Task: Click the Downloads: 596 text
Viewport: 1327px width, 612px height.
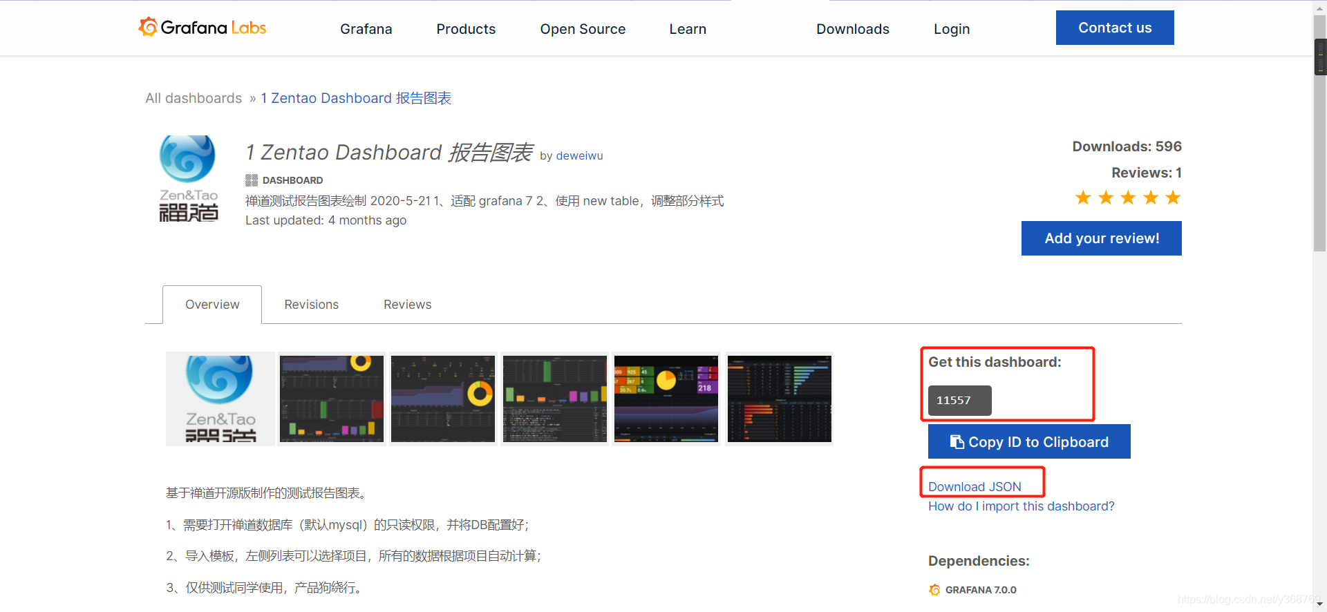Action: click(1127, 146)
